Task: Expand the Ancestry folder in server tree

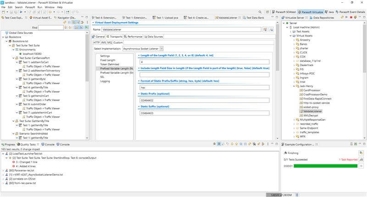Action: (294, 39)
